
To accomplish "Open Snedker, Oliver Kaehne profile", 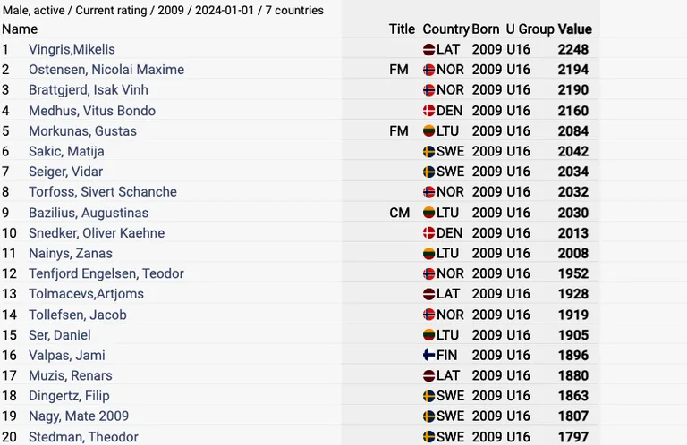I will [x=97, y=233].
